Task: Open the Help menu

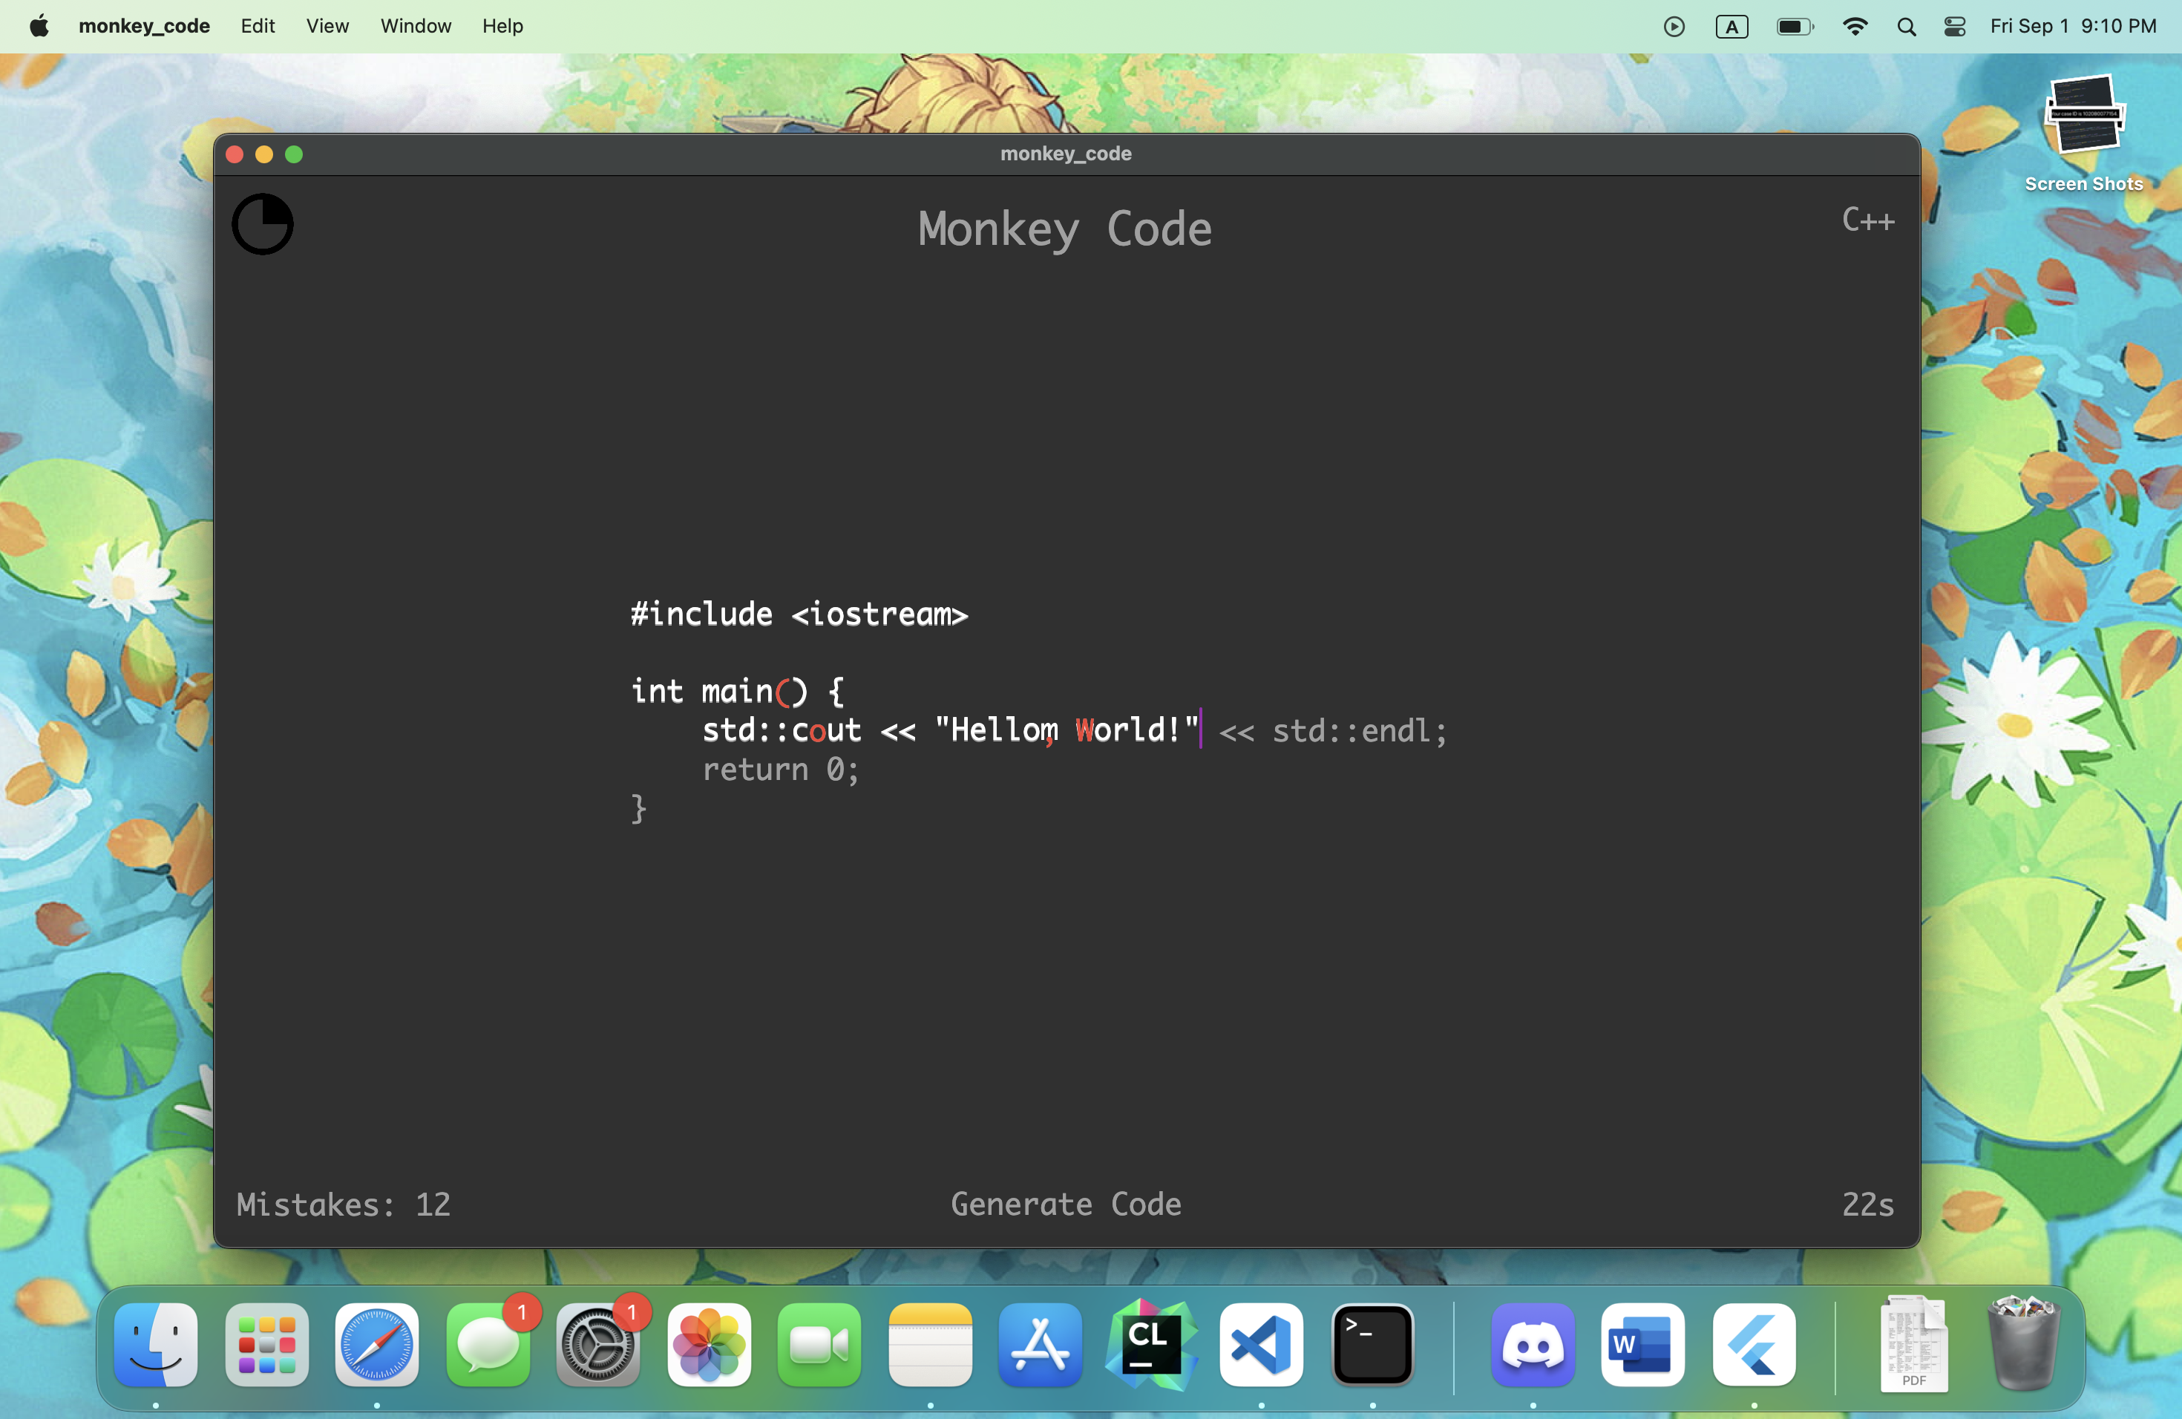Action: click(502, 26)
